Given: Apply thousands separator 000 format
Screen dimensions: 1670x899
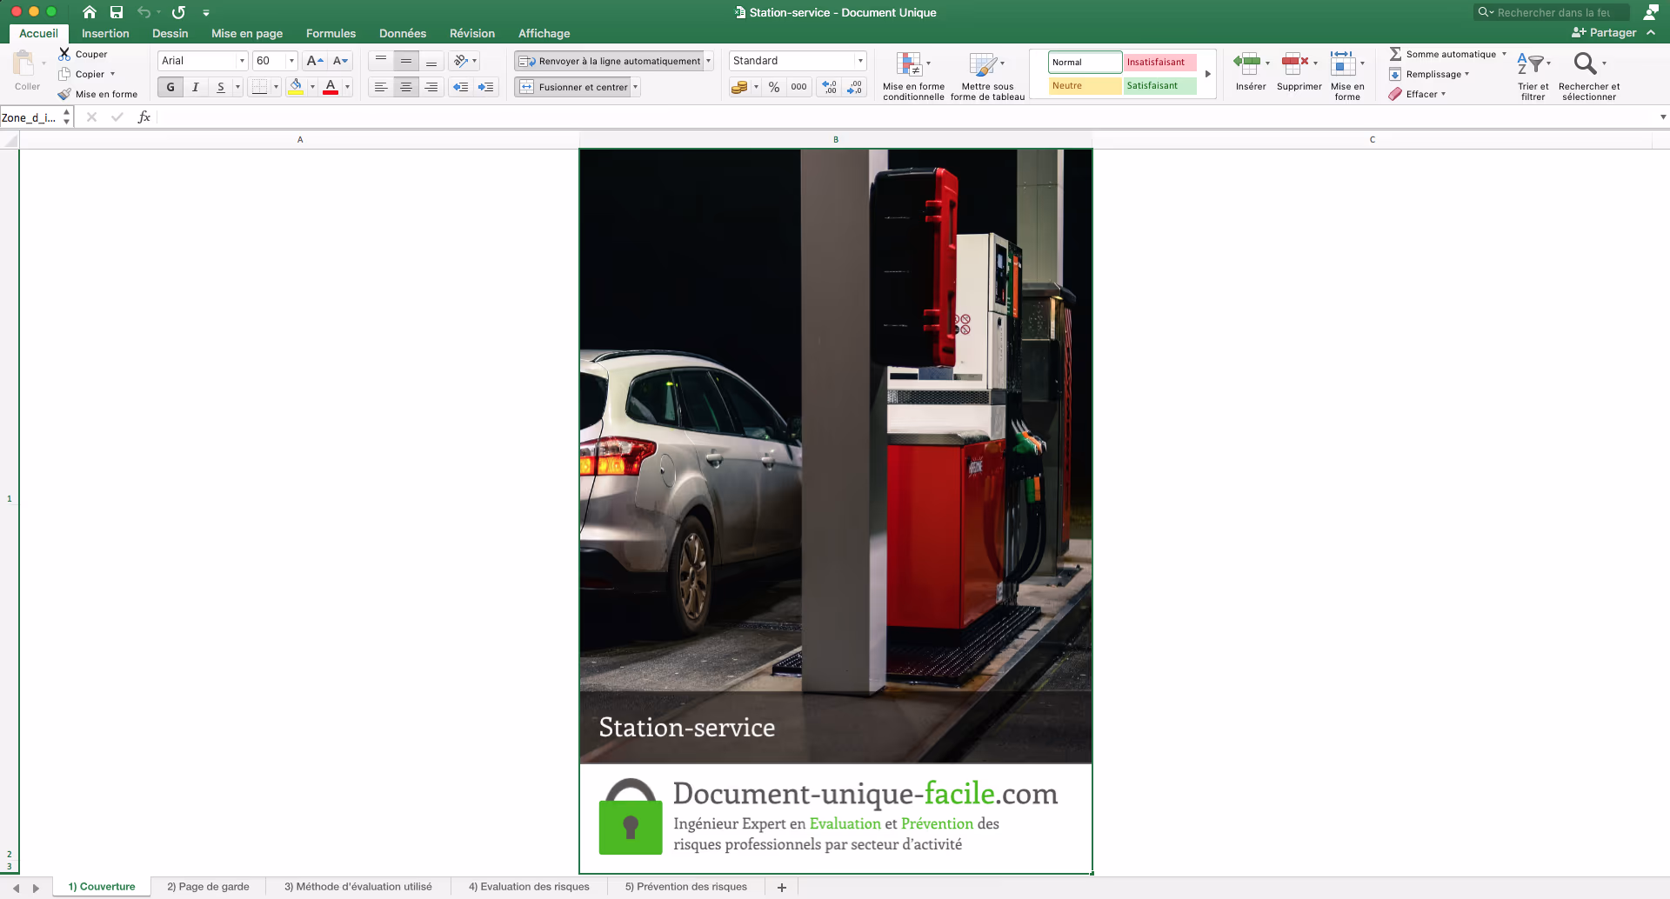Looking at the screenshot, I should [798, 87].
